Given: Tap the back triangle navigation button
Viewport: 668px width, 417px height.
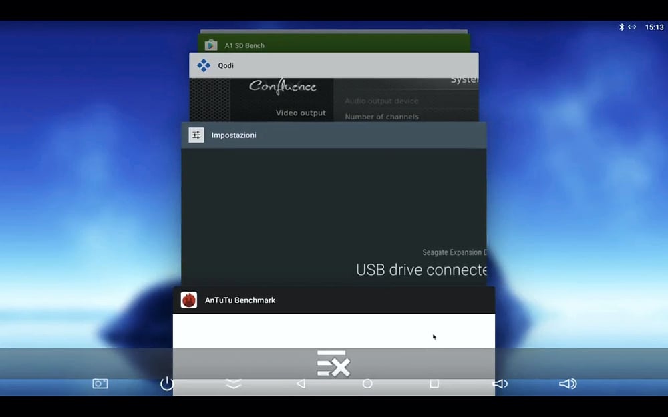Looking at the screenshot, I should (301, 384).
